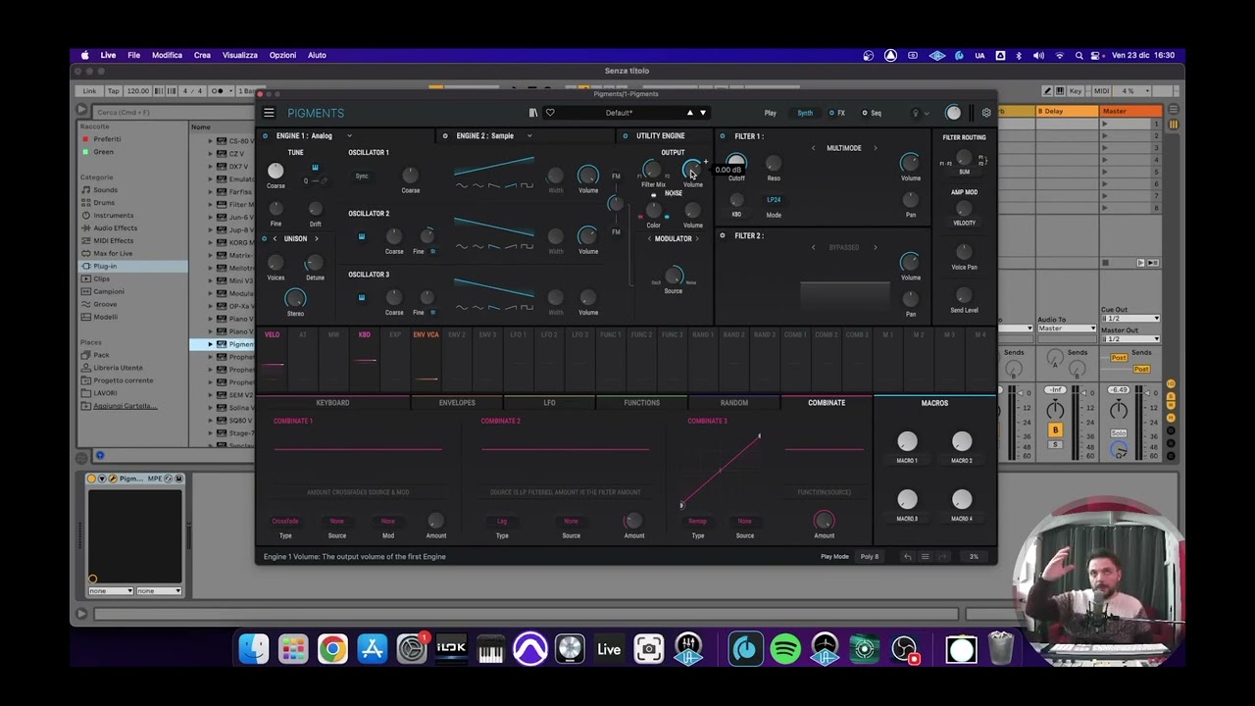Switch to the Keyboard modulation tab
Image resolution: width=1255 pixels, height=706 pixels.
point(332,403)
